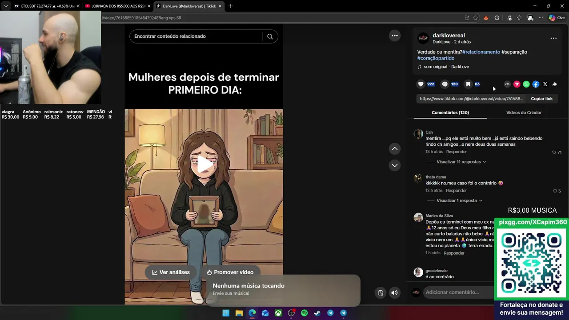Send the video via the pink paper-plane icon
This screenshot has width=569, height=320.
[x=517, y=84]
